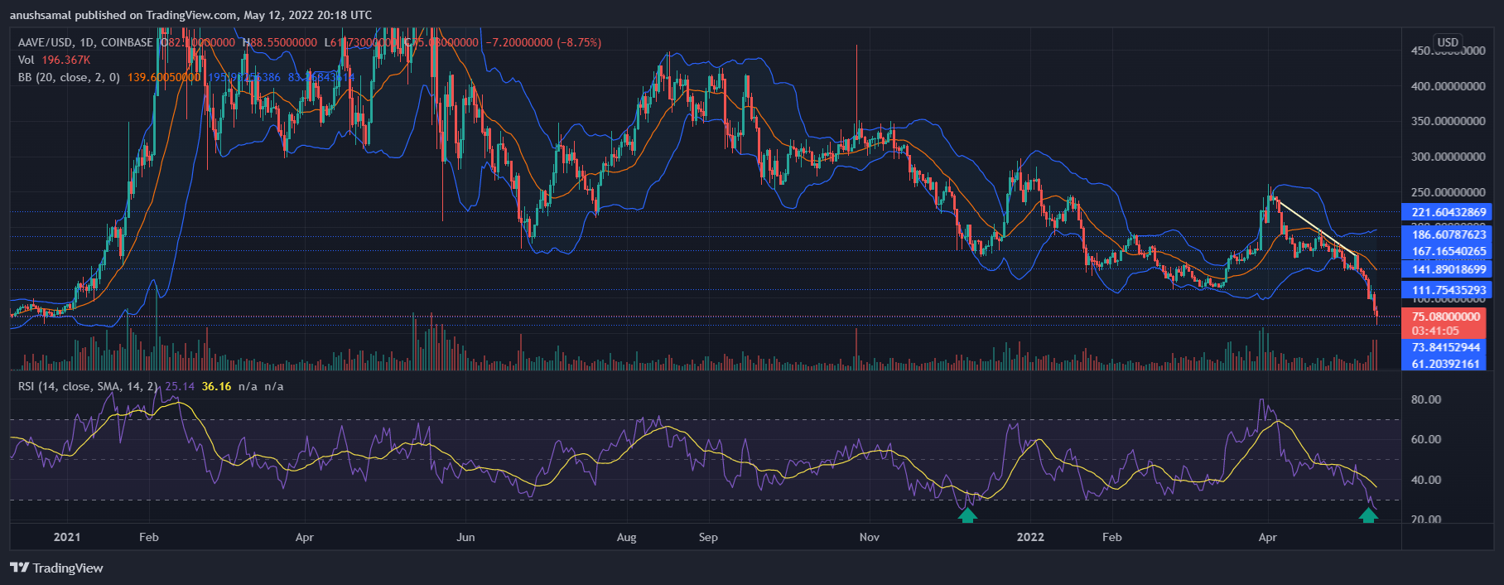Image resolution: width=1504 pixels, height=585 pixels.
Task: Open the USD currency selector
Action: [x=1448, y=42]
